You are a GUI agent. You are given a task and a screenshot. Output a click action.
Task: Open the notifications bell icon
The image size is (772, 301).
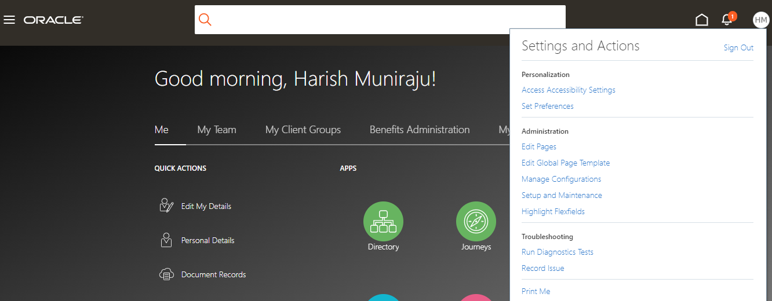[x=727, y=20]
